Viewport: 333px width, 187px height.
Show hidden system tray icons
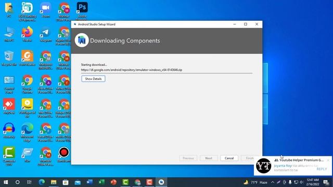(273, 182)
